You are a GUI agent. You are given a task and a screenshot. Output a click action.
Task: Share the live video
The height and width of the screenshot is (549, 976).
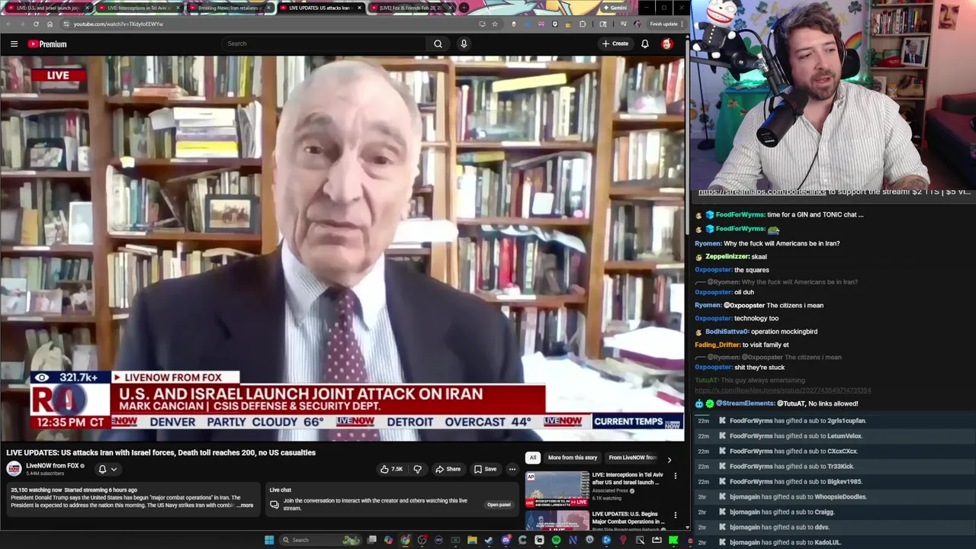coord(448,469)
